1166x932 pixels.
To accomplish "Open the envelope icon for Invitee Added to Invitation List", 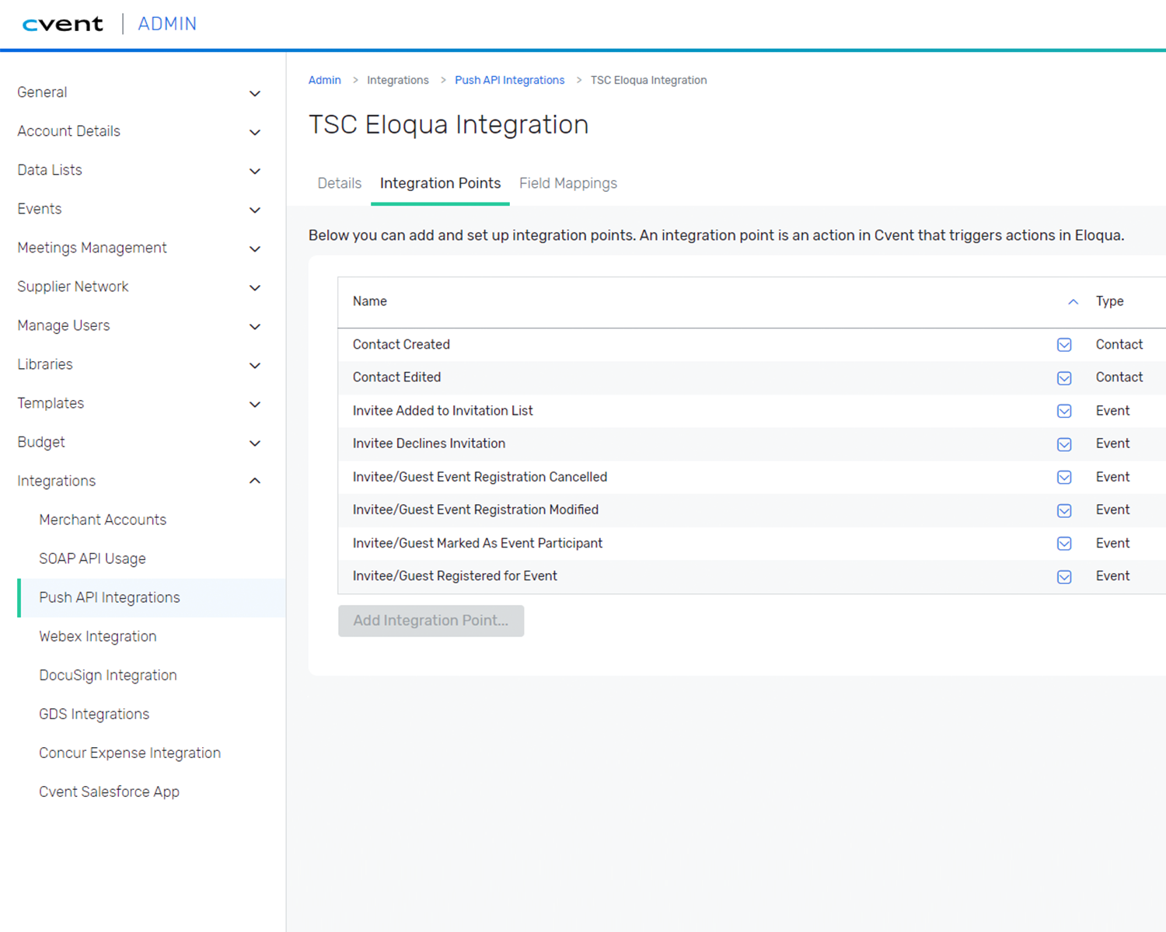I will pos(1064,411).
